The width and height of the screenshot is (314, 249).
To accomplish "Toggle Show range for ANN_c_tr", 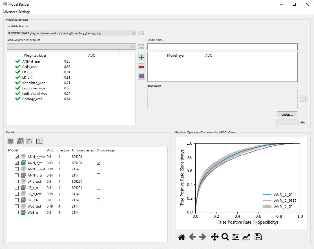I will coord(98,163).
